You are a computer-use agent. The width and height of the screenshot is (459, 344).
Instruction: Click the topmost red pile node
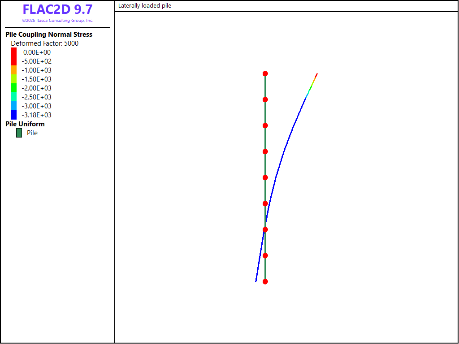tap(265, 73)
